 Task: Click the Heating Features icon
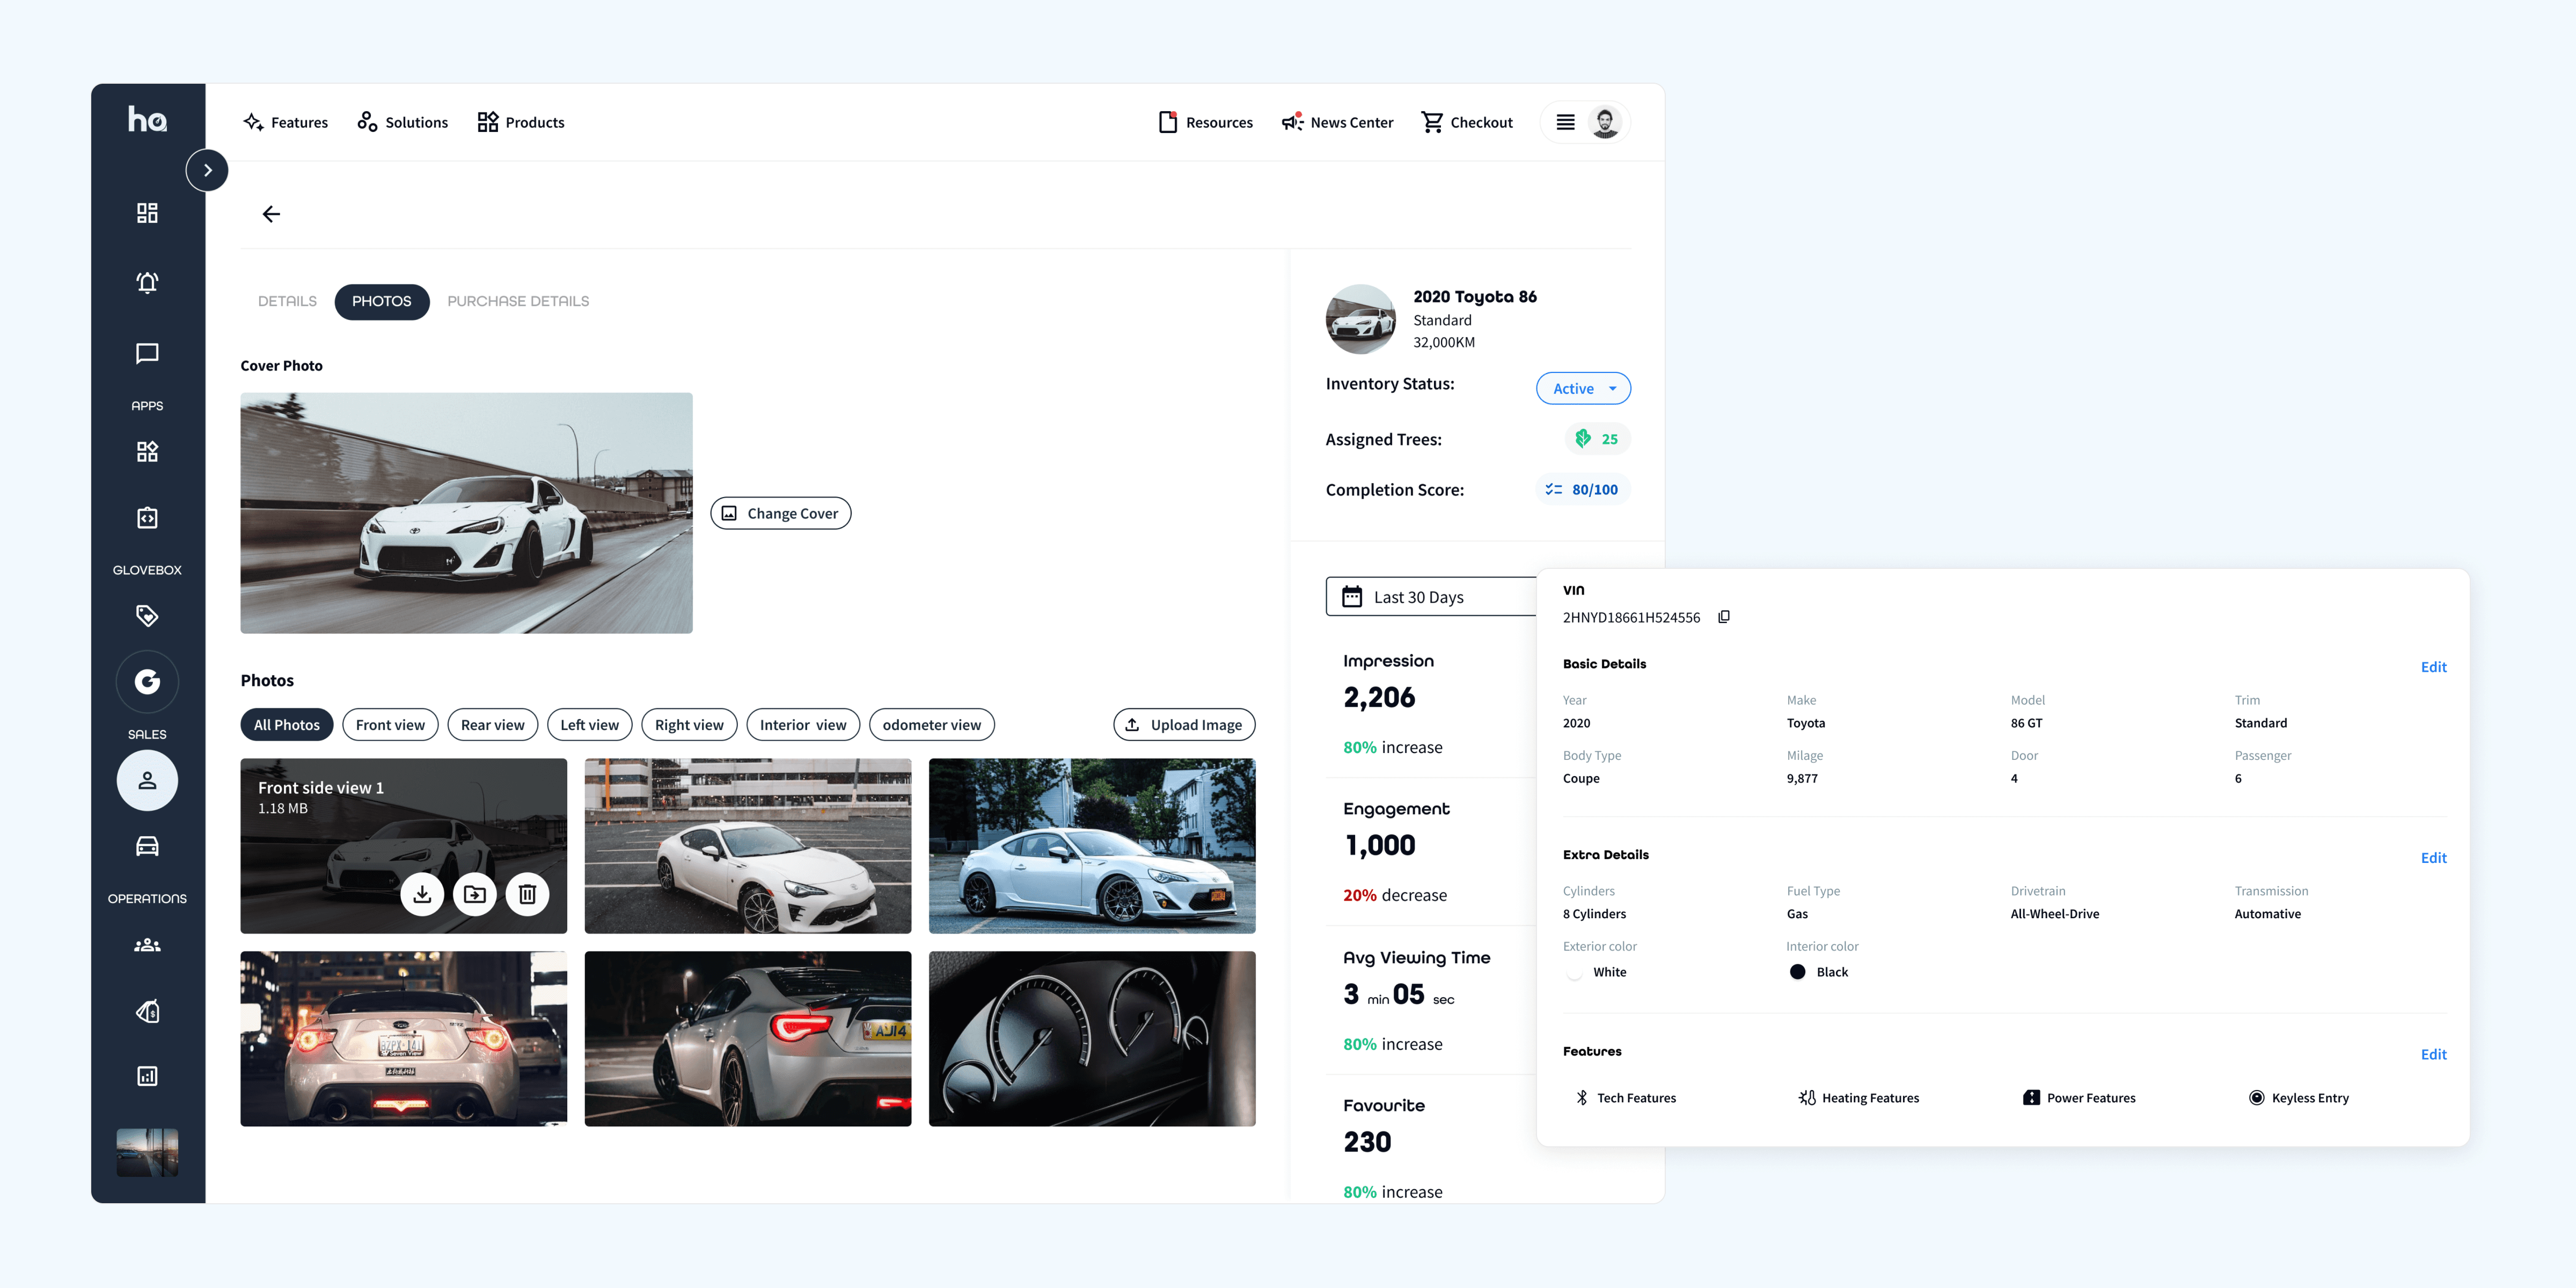[1807, 1098]
